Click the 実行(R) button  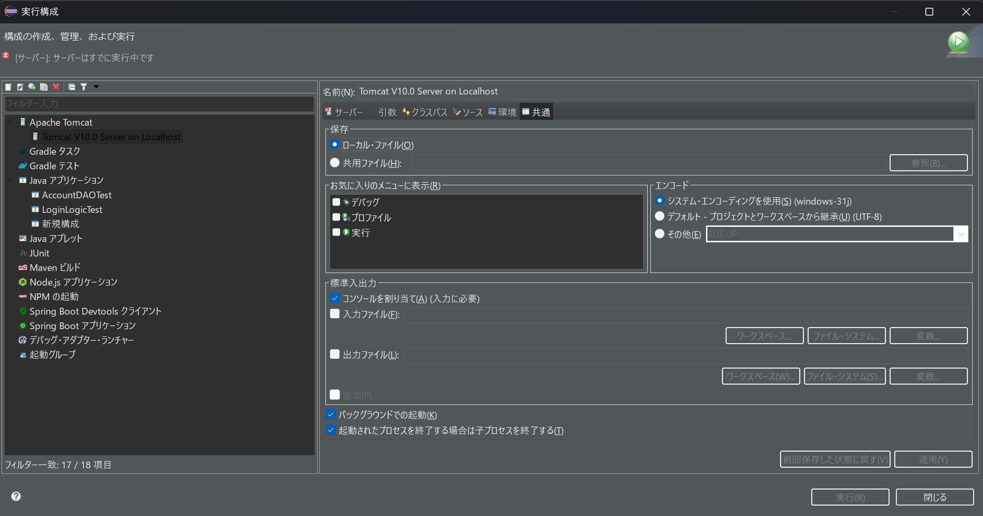click(850, 497)
